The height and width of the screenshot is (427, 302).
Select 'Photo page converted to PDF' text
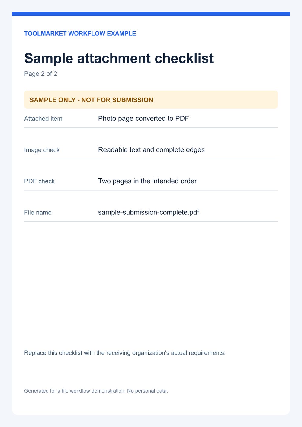[x=143, y=118]
